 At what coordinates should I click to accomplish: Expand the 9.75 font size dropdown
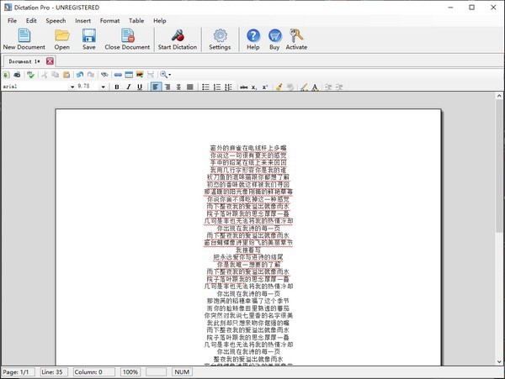(103, 87)
